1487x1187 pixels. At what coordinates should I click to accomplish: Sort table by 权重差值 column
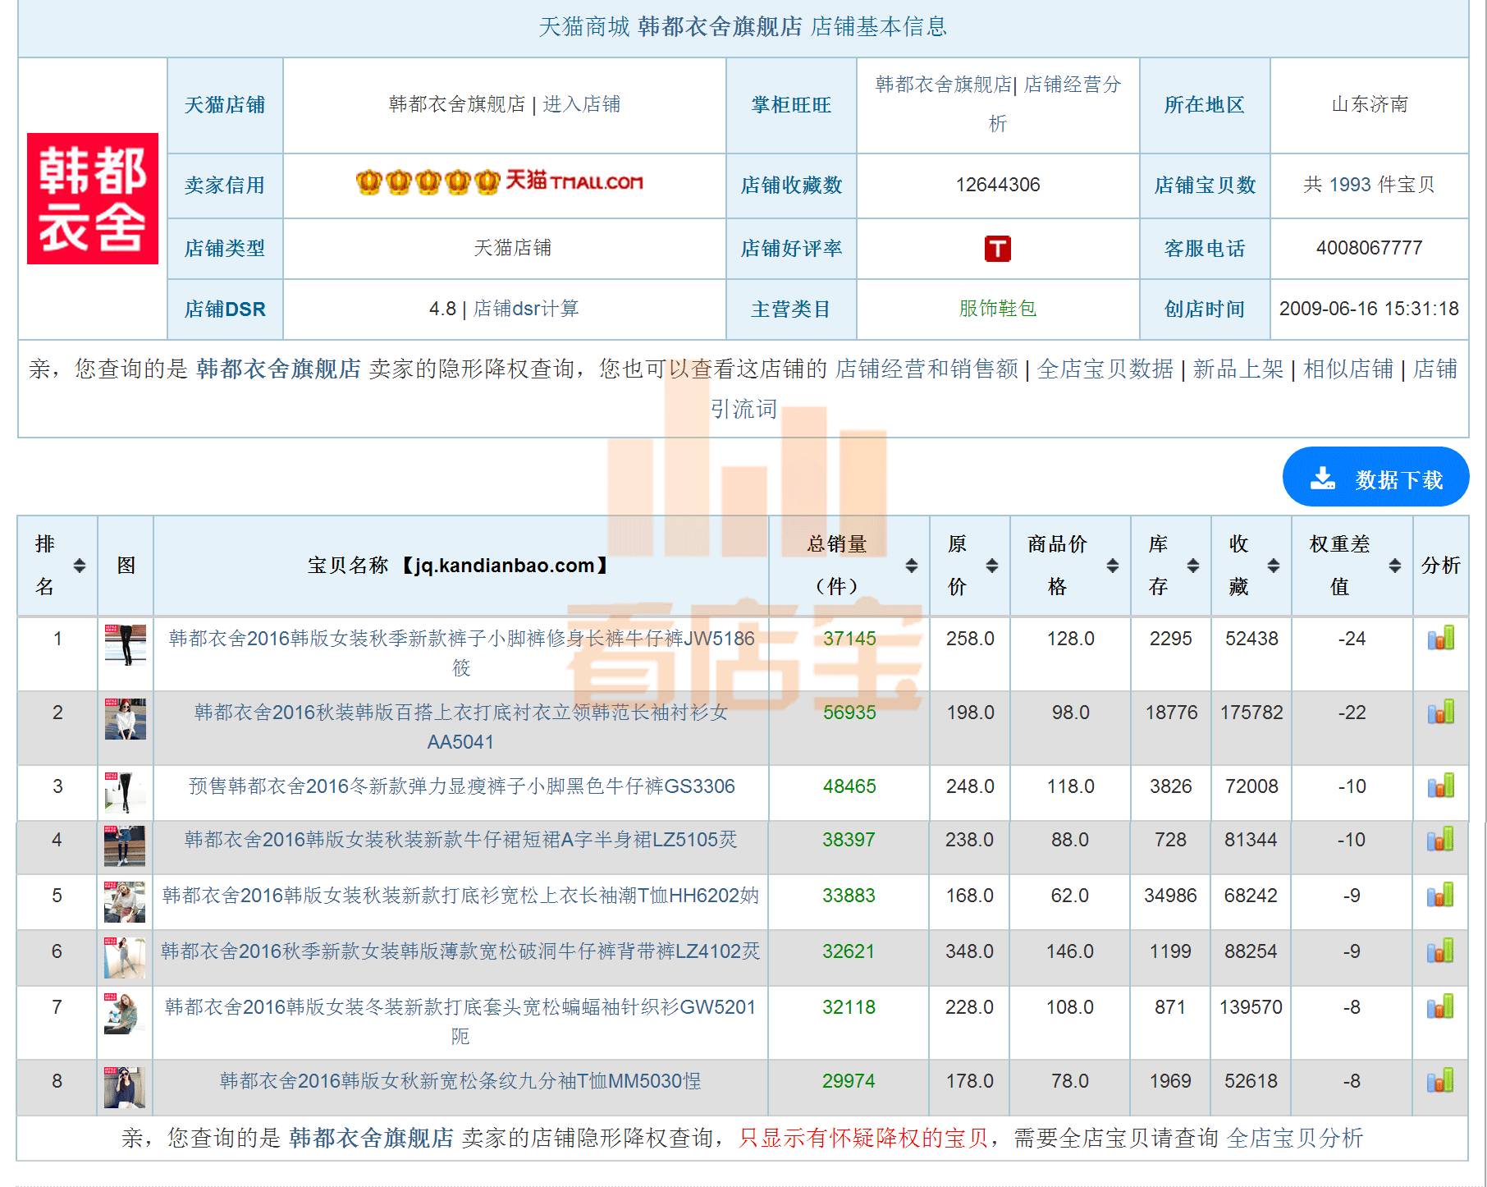(1395, 566)
